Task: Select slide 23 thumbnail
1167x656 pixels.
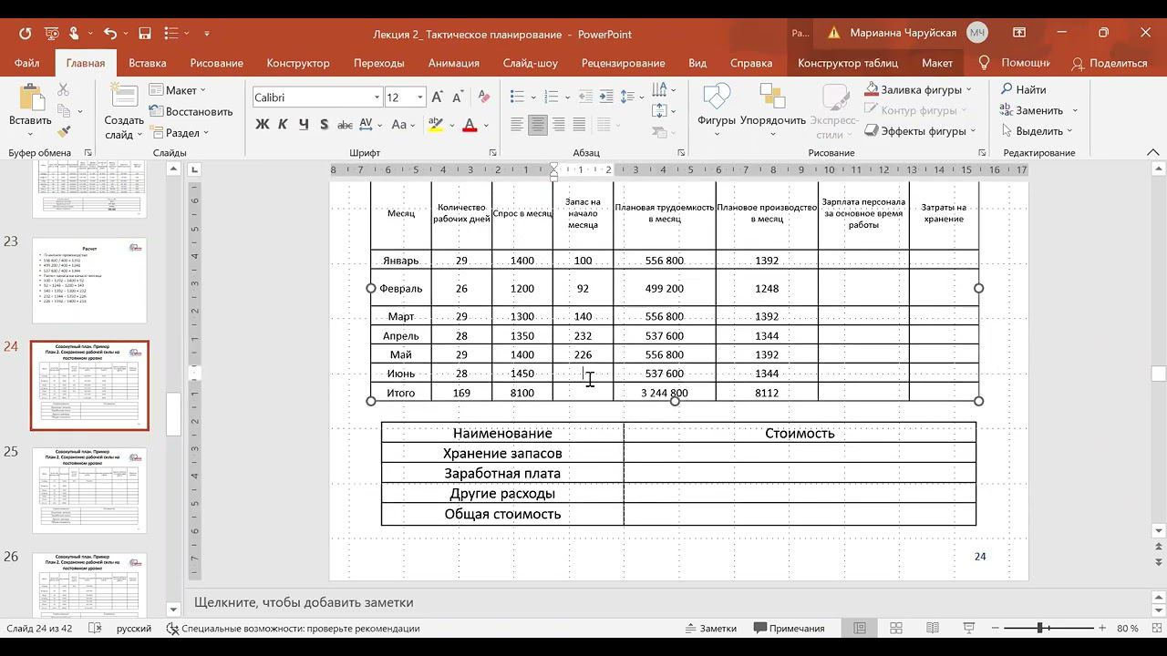Action: pos(89,281)
